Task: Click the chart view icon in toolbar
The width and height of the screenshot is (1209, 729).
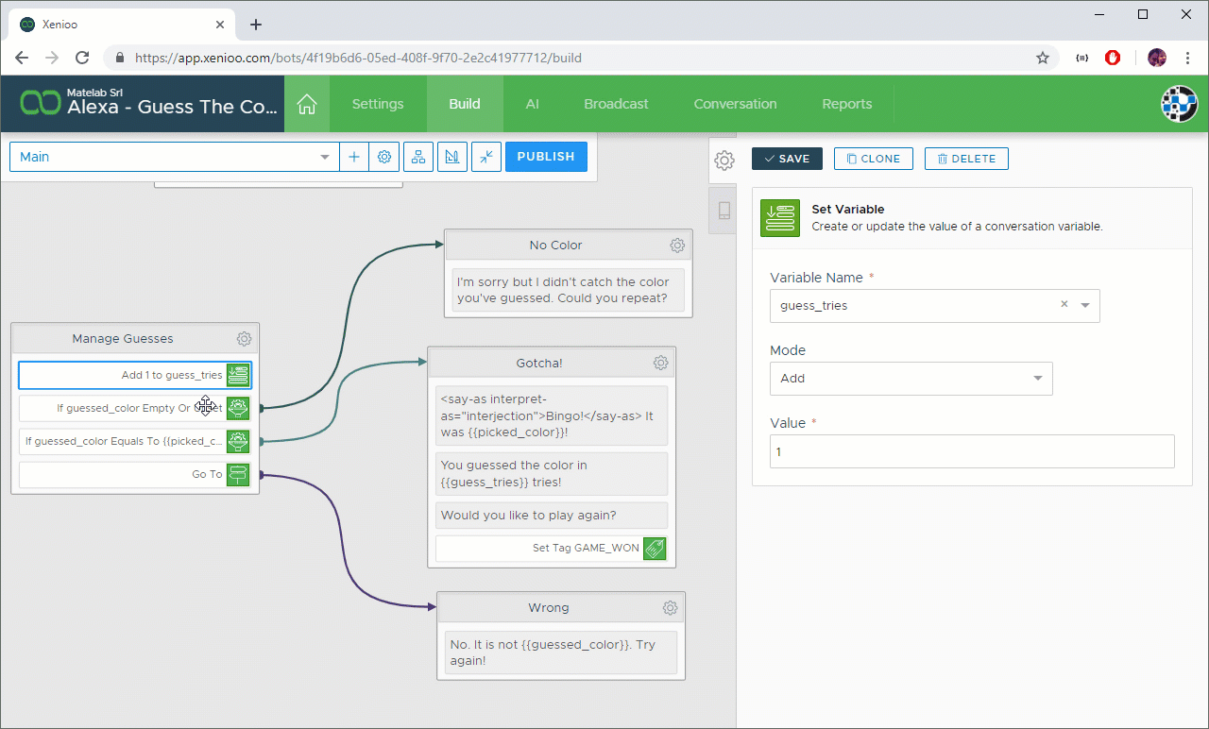Action: [x=452, y=157]
